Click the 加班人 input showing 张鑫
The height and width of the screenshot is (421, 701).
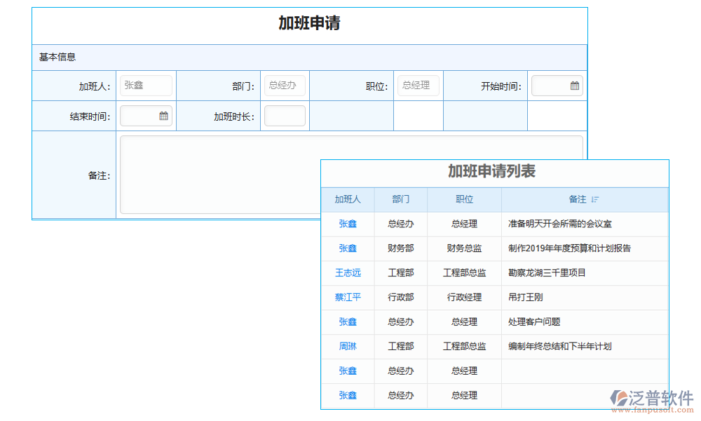click(146, 85)
